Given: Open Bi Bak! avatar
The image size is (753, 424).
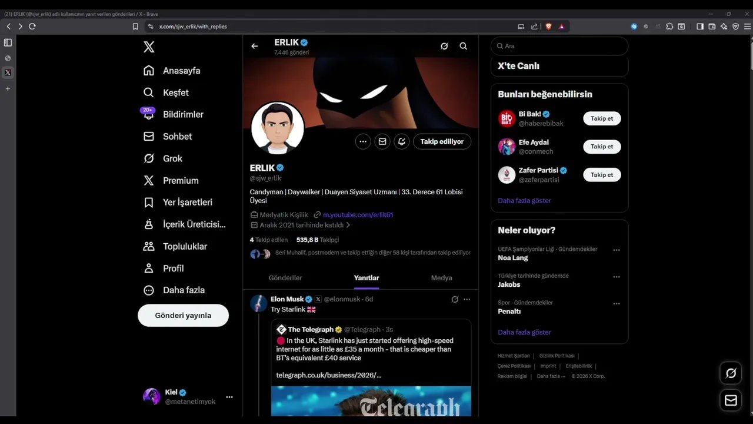Looking at the screenshot, I should tap(507, 118).
